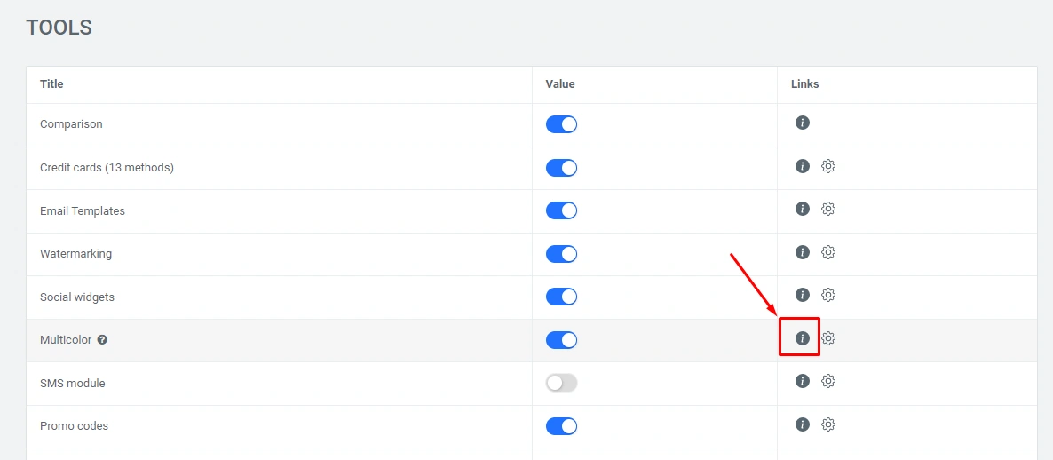
Task: Click the SMS module info icon
Action: point(803,381)
